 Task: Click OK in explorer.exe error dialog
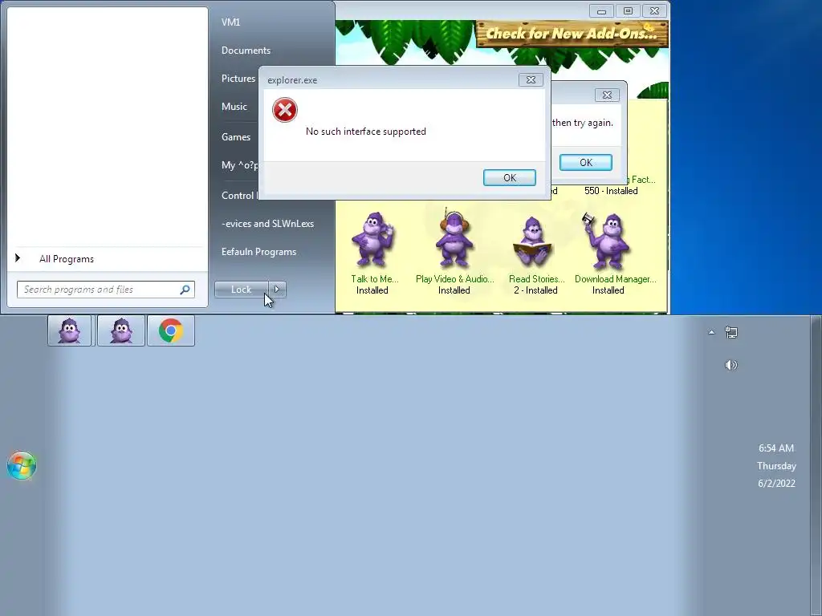[x=510, y=177]
